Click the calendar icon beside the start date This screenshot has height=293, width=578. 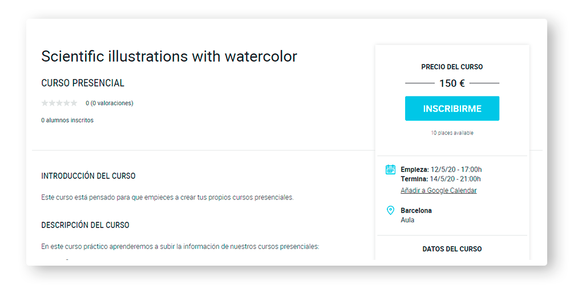click(390, 170)
